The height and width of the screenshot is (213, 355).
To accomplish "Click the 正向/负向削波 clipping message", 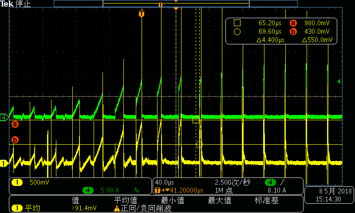I will (146, 209).
